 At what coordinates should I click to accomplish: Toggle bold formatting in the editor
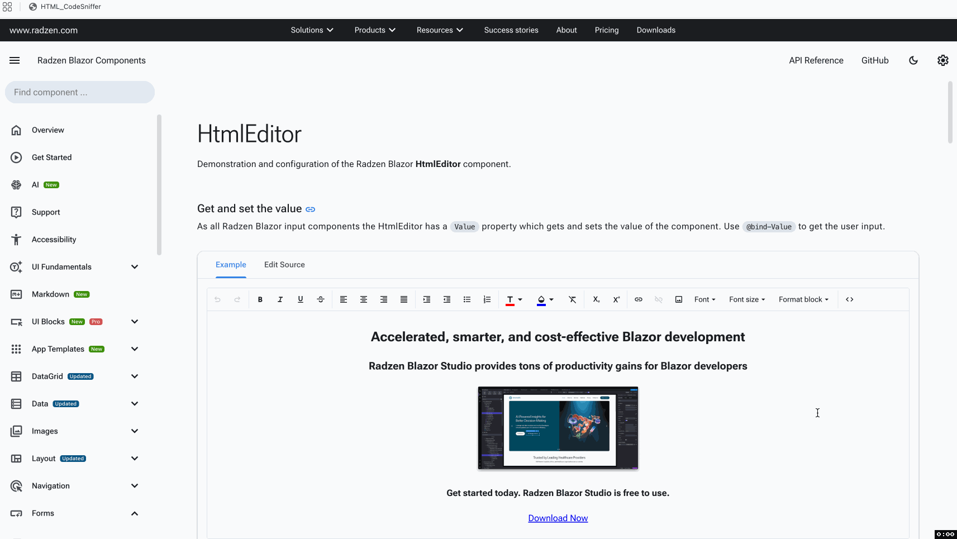coord(260,299)
